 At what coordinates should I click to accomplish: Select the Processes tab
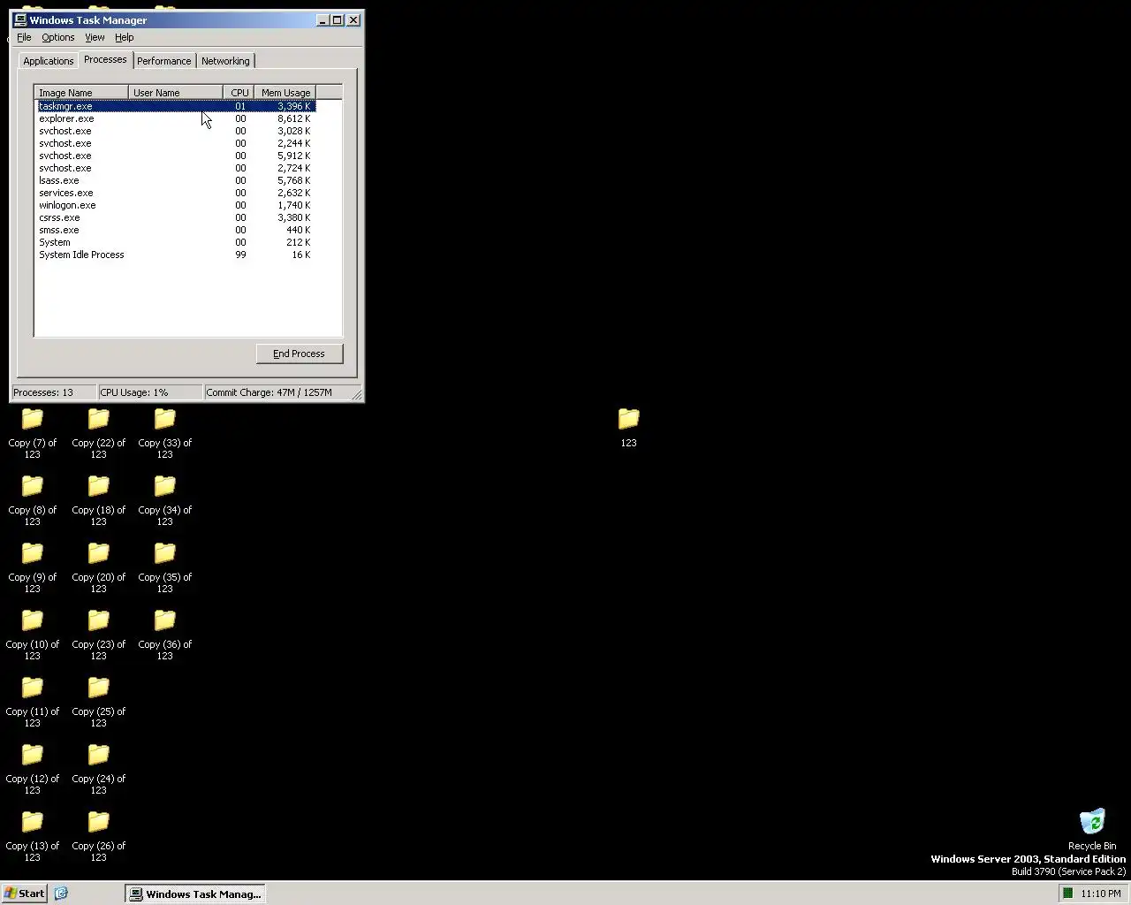click(105, 59)
